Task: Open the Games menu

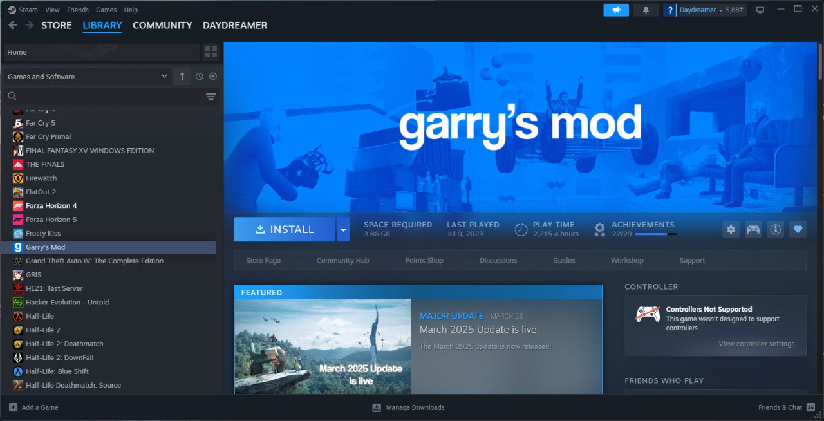Action: (x=106, y=10)
